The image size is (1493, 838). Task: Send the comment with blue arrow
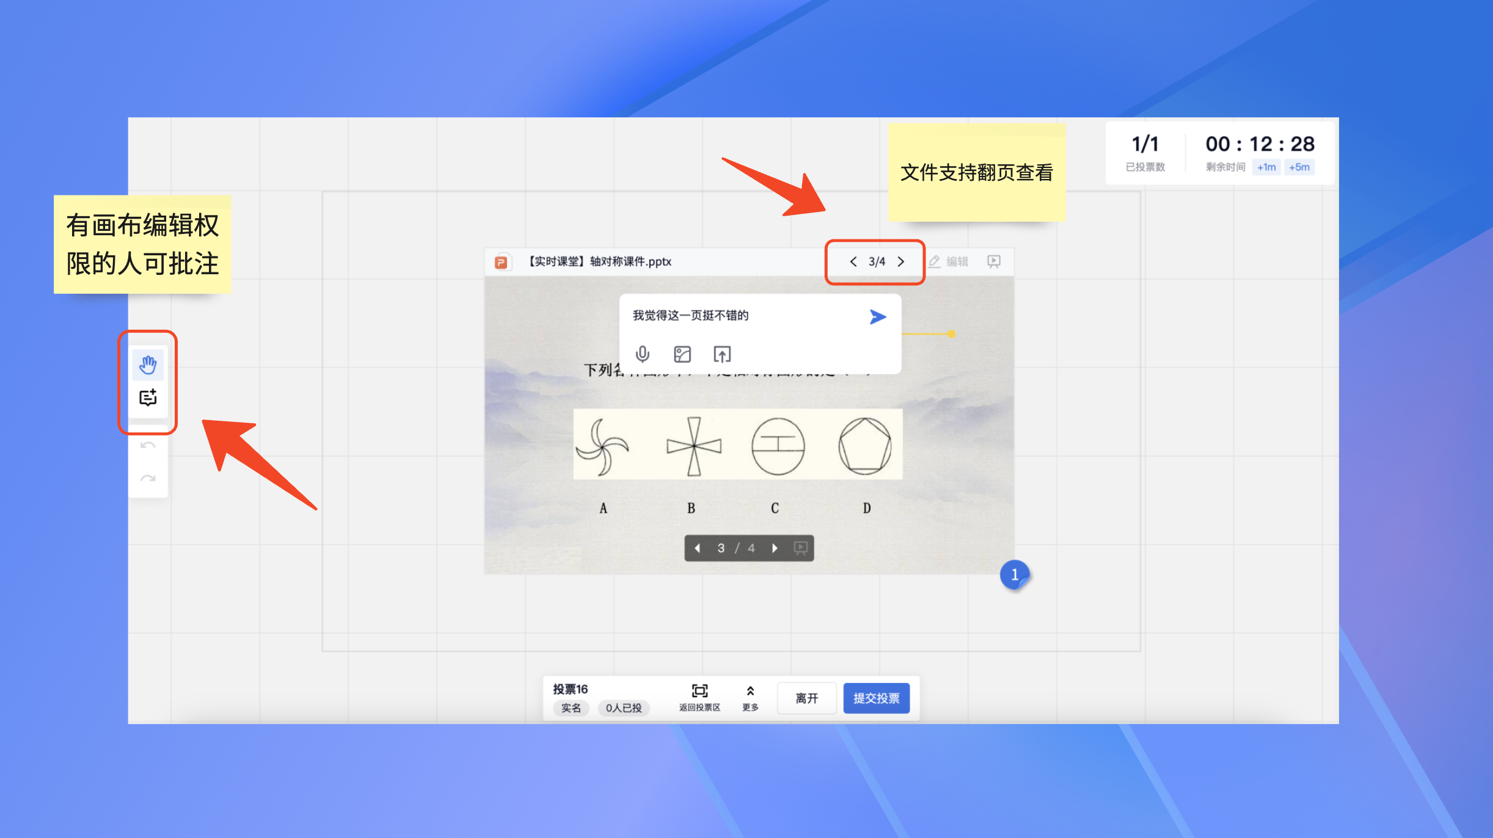pos(878,316)
